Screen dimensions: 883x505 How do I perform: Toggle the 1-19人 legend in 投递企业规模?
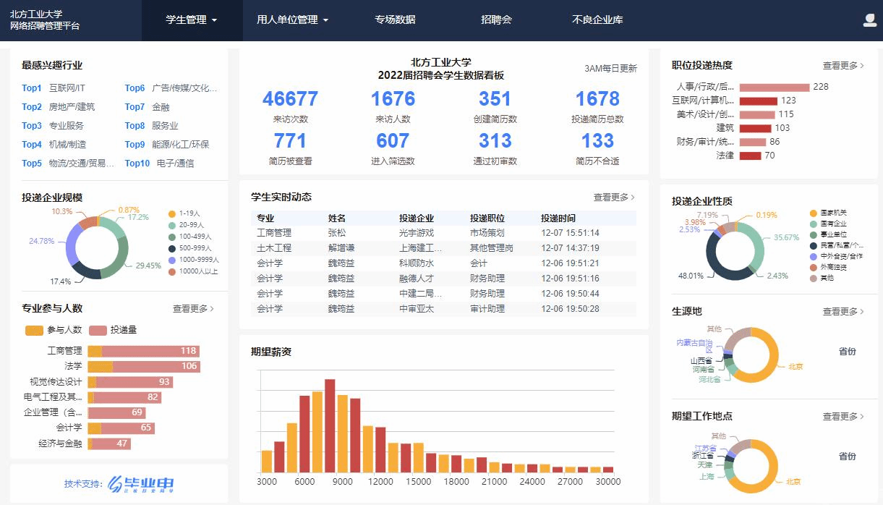[x=172, y=214]
